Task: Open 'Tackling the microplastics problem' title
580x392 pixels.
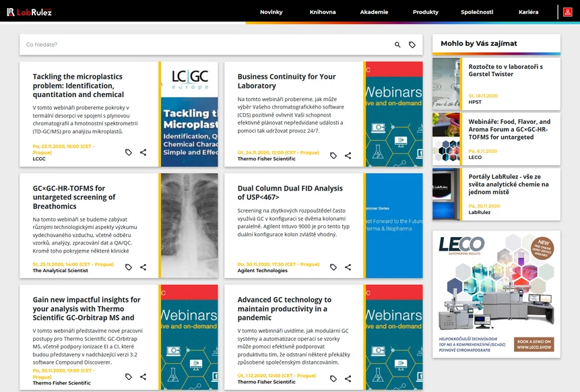Action: (78, 86)
